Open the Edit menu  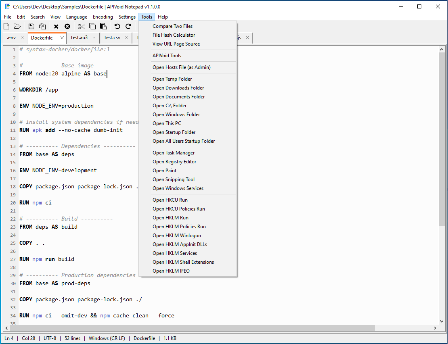pos(21,17)
